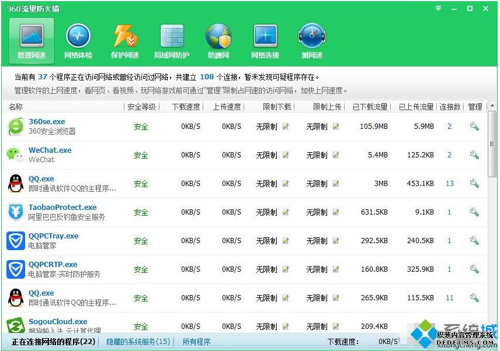This screenshot has width=500, height=351.
Task: Open the 网络连接 network connections view
Action: point(265,41)
